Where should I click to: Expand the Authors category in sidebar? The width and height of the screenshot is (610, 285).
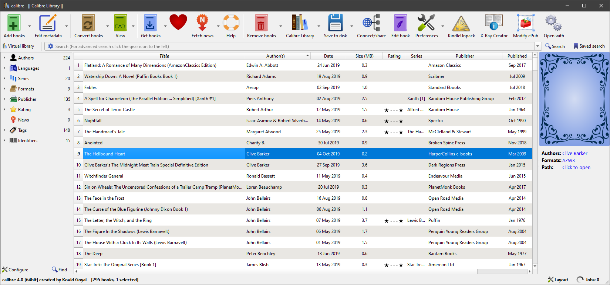coord(4,58)
